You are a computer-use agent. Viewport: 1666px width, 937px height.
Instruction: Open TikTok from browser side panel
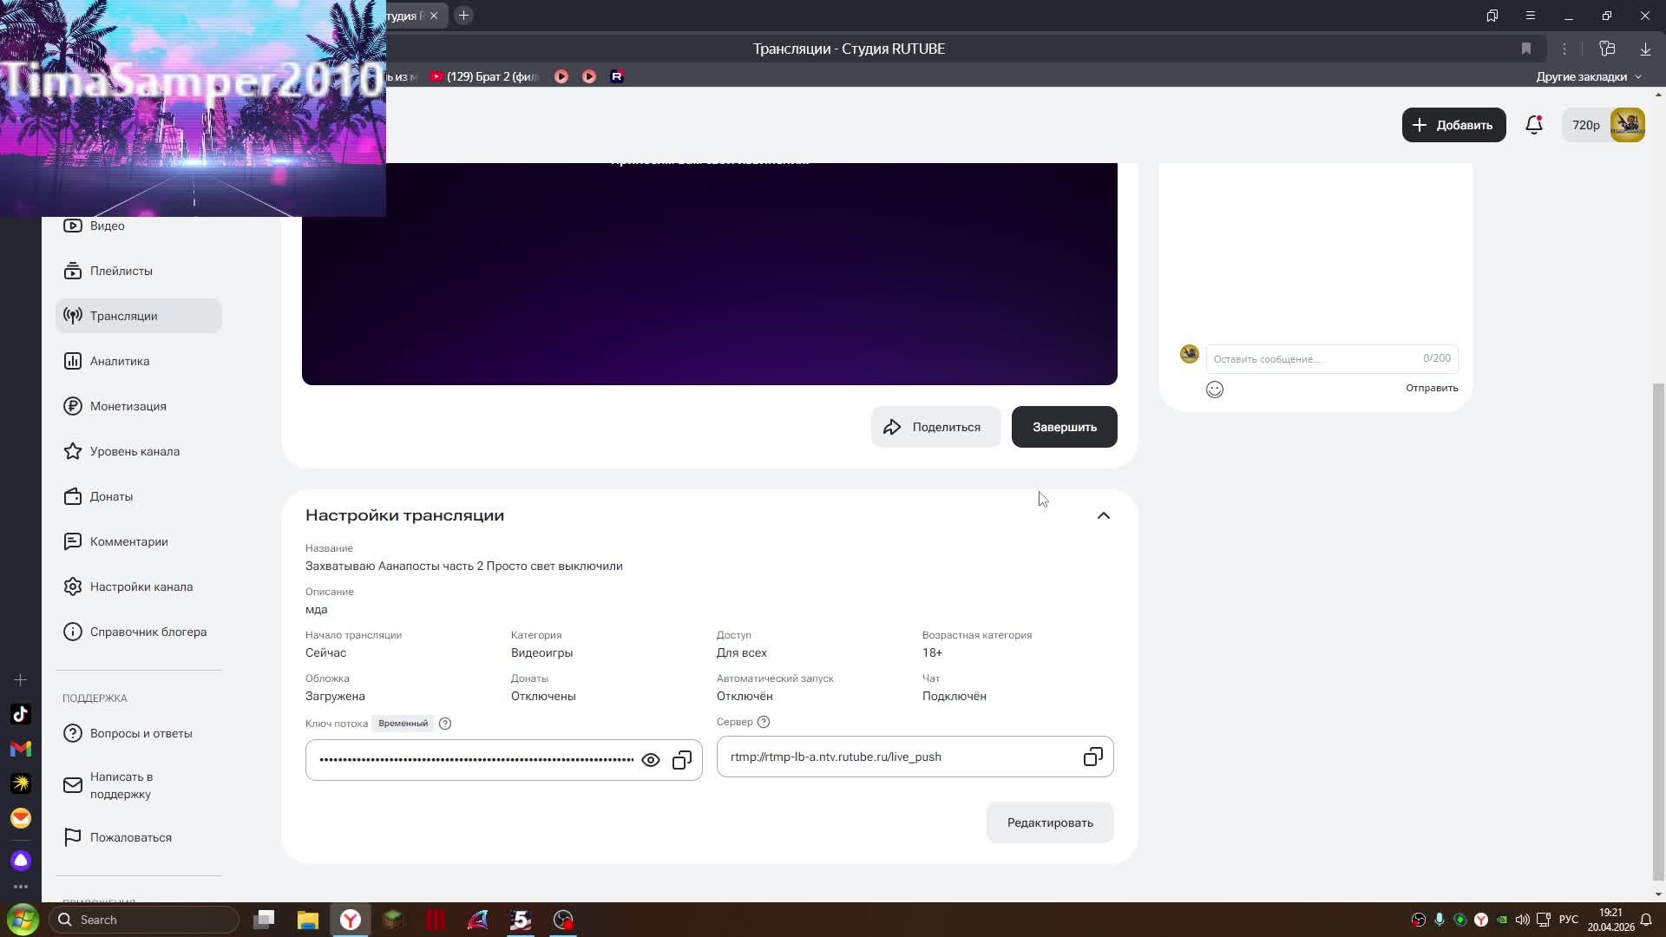pos(21,714)
